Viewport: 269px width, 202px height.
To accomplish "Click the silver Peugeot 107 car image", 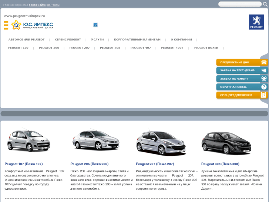I will point(28,140).
